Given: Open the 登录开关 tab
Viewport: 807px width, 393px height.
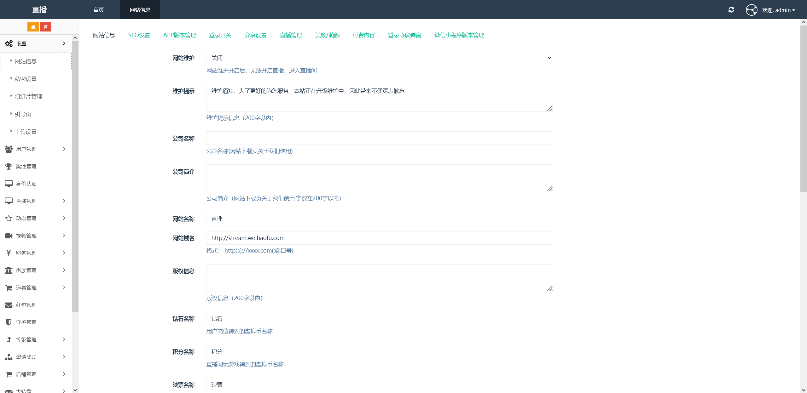Looking at the screenshot, I should (220, 35).
